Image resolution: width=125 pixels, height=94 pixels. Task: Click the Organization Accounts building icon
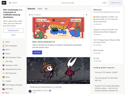coord(3,69)
